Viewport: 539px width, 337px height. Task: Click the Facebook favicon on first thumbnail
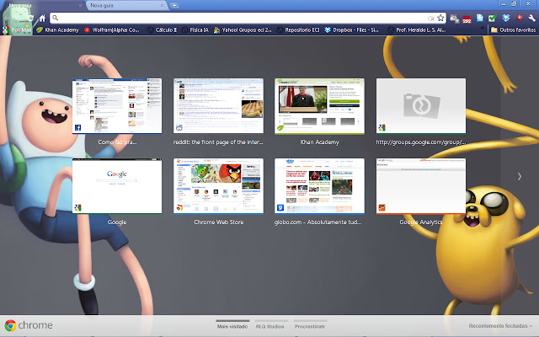77,127
